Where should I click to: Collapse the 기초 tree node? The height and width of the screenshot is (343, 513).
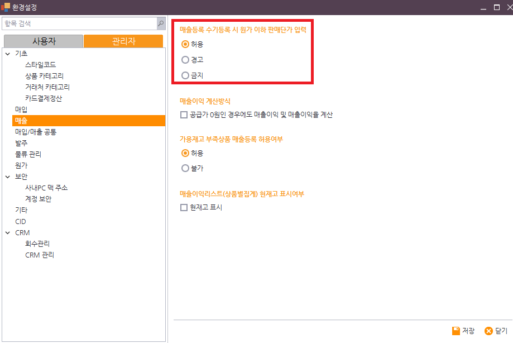point(7,54)
